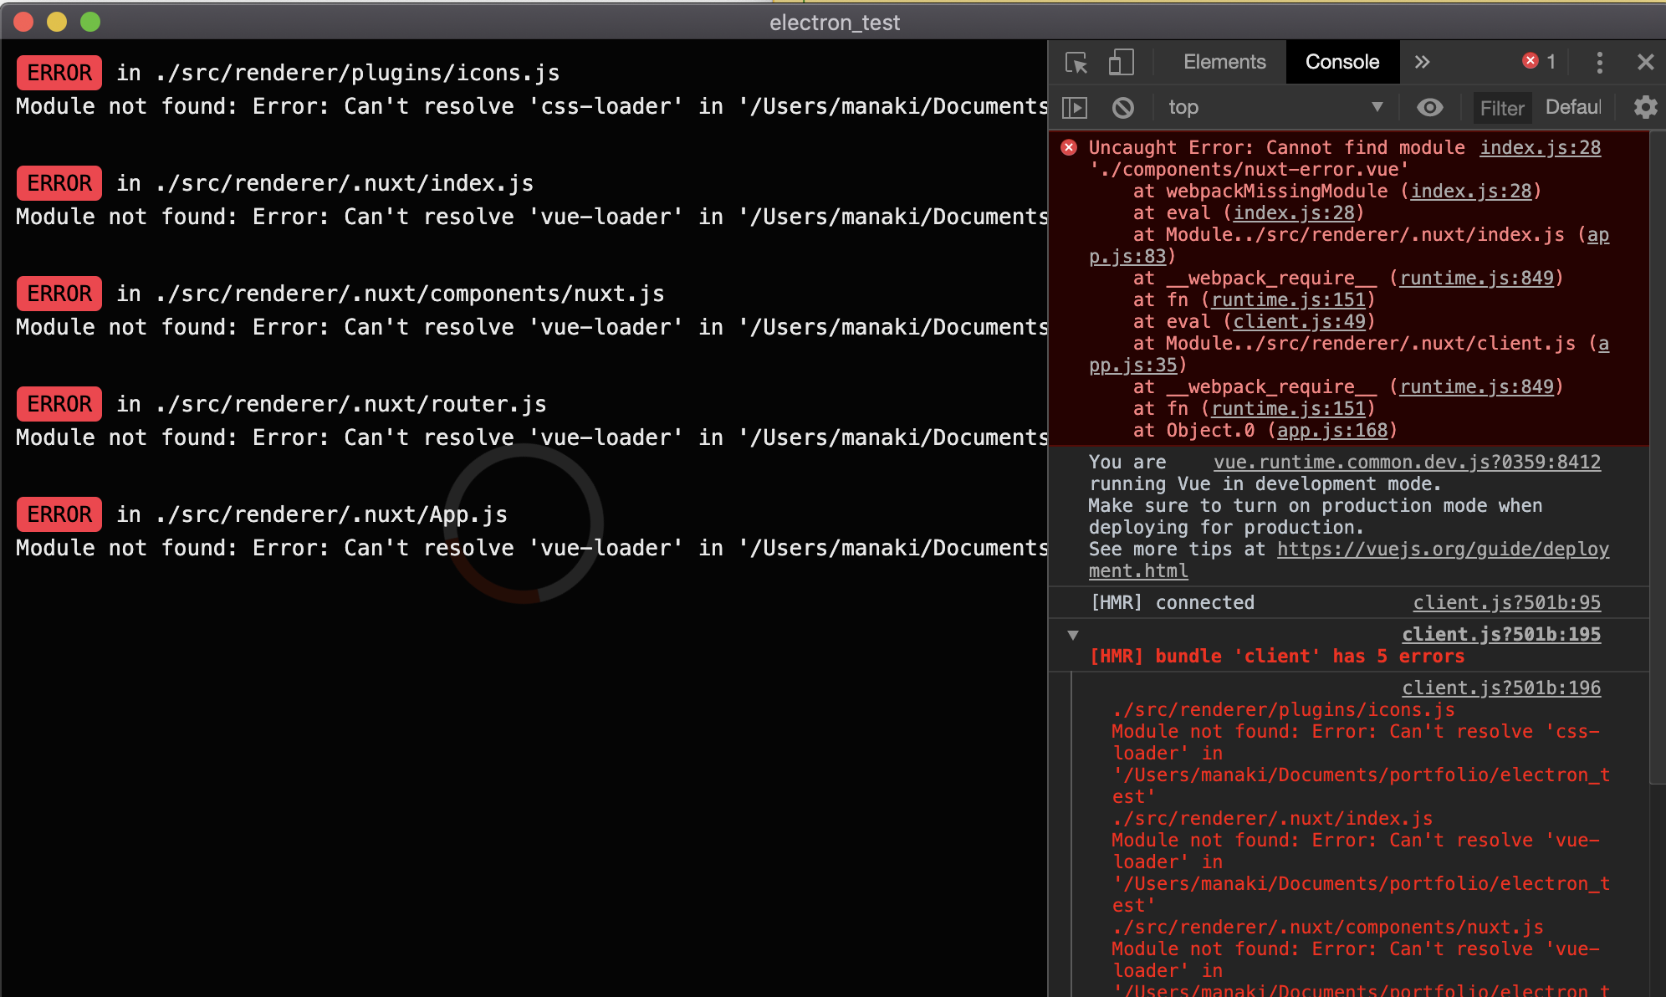Click ERROR badge for .nuxt/App.js
The image size is (1666, 997).
click(x=59, y=514)
